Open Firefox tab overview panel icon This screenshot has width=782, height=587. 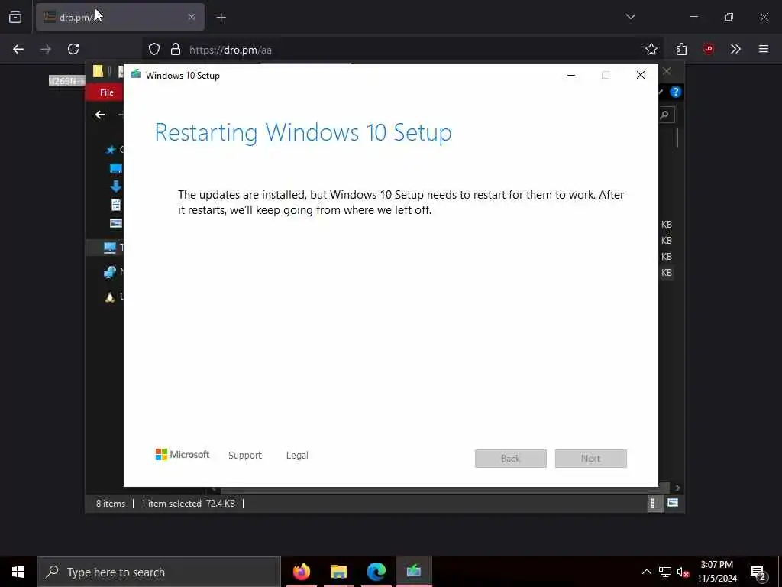(15, 17)
